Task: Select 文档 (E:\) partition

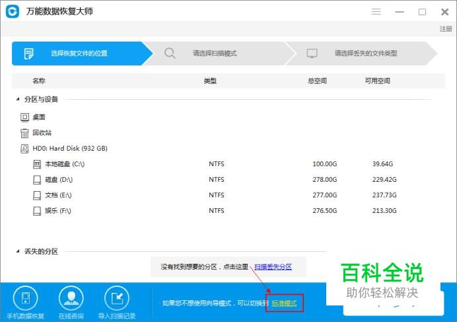Action: 58,195
